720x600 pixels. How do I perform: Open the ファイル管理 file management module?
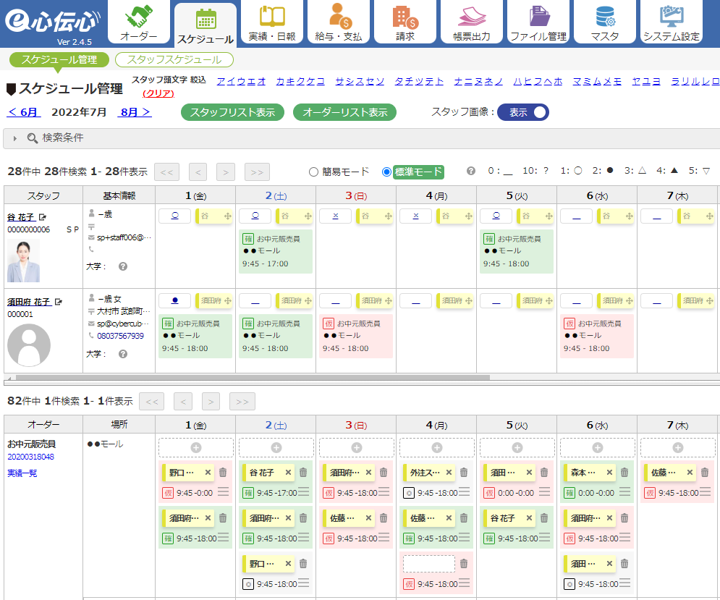[538, 22]
